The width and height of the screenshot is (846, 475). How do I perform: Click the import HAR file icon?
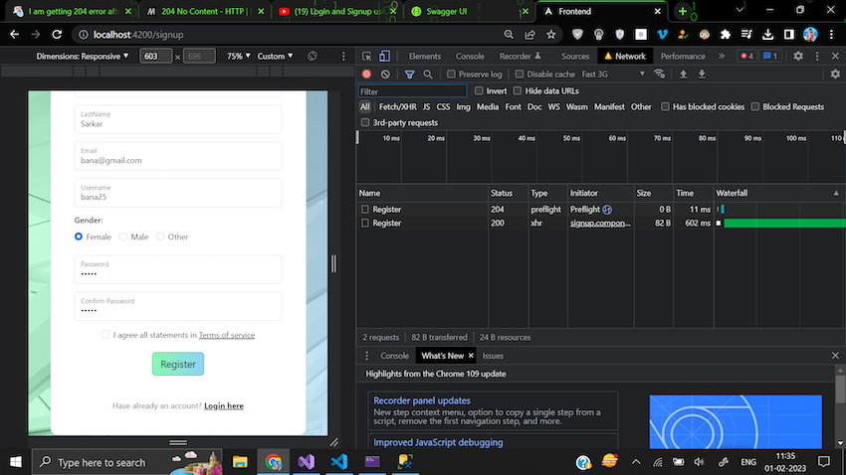click(x=683, y=75)
